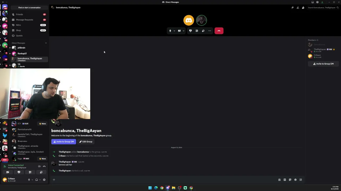Image resolution: width=341 pixels, height=191 pixels.
Task: Toggle member list visibility
Action: pyautogui.click(x=303, y=7)
